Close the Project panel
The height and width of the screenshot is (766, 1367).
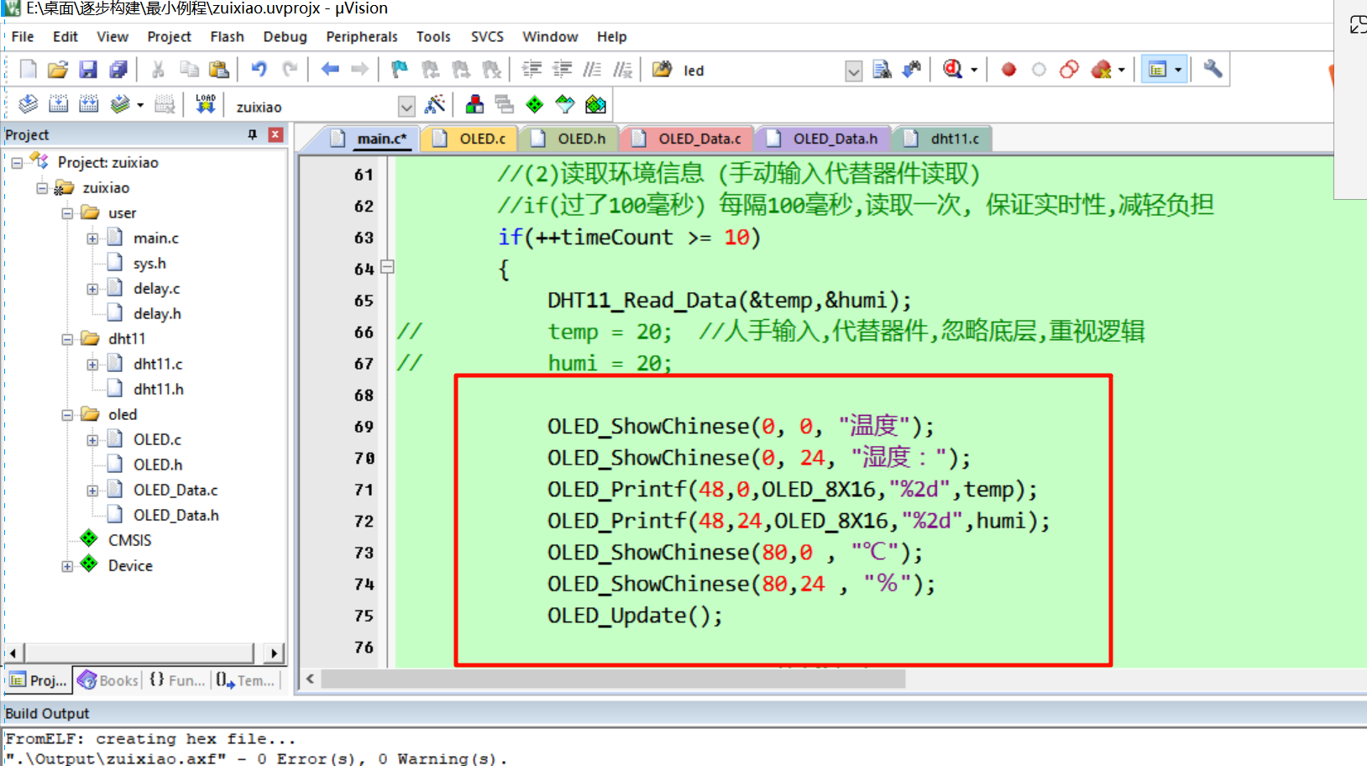tap(275, 134)
